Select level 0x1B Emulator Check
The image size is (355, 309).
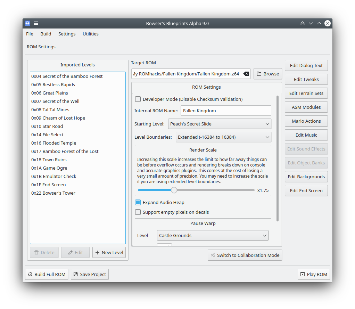click(78, 177)
